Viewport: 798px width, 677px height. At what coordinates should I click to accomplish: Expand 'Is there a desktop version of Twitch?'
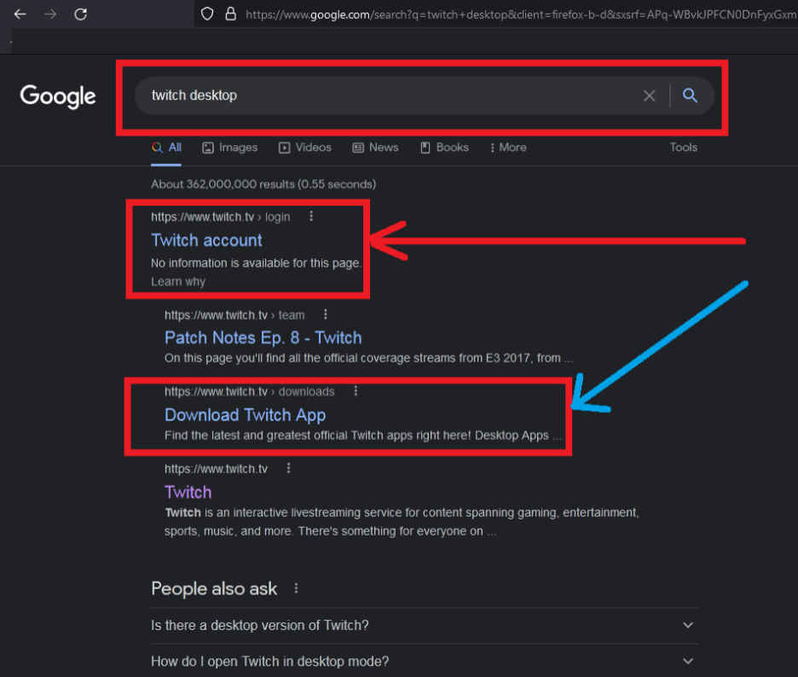coord(424,625)
